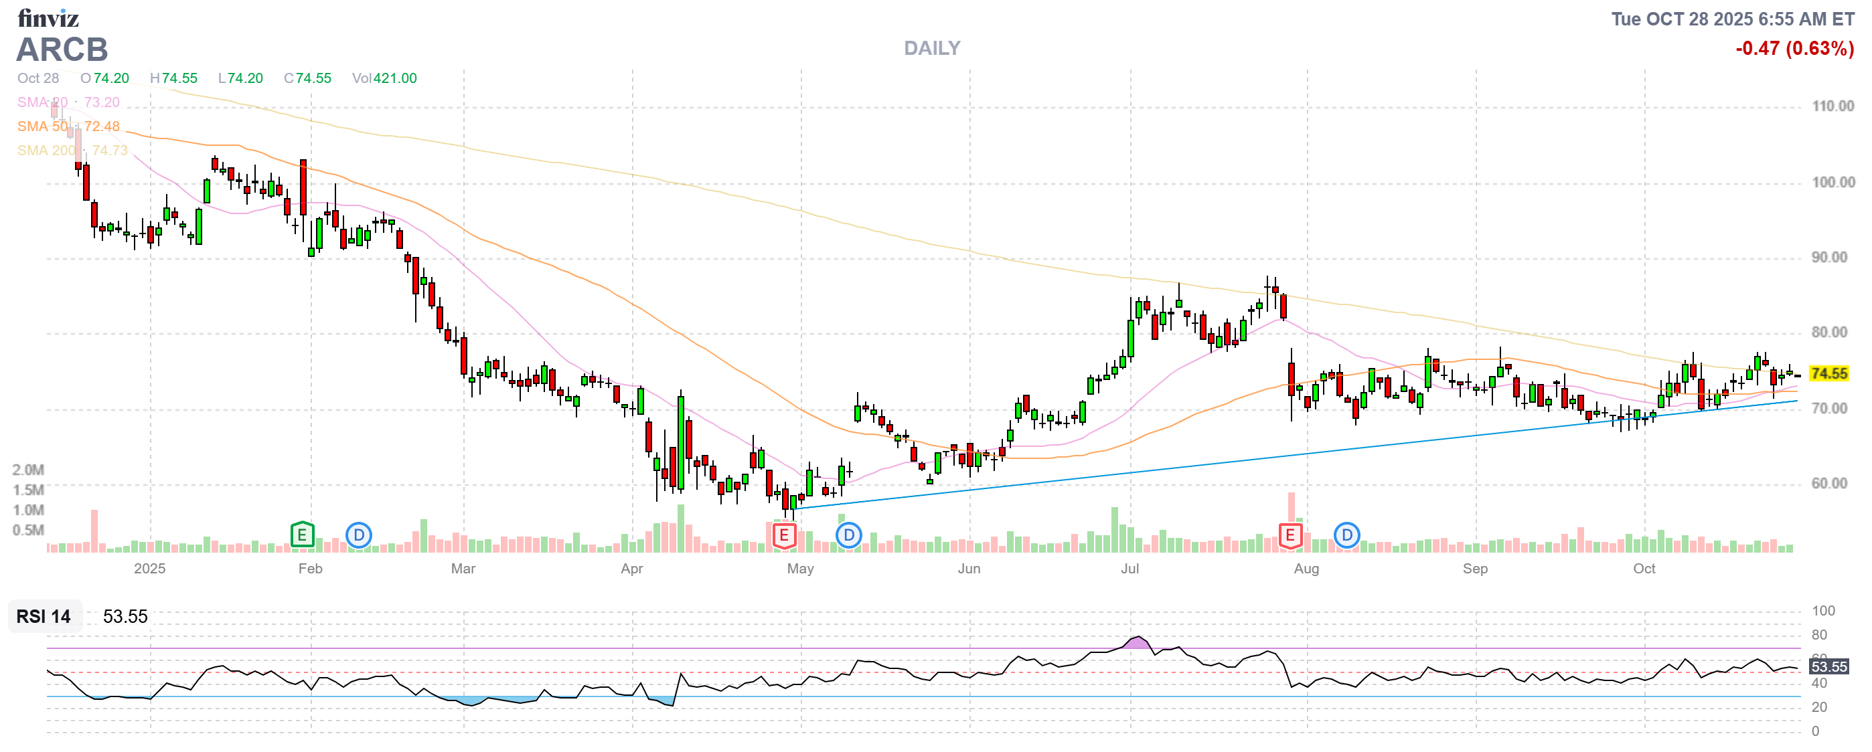Click the highlighted 74.55 price tag

(x=1828, y=374)
